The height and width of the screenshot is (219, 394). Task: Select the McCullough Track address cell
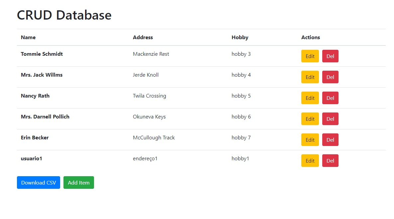tap(154, 138)
